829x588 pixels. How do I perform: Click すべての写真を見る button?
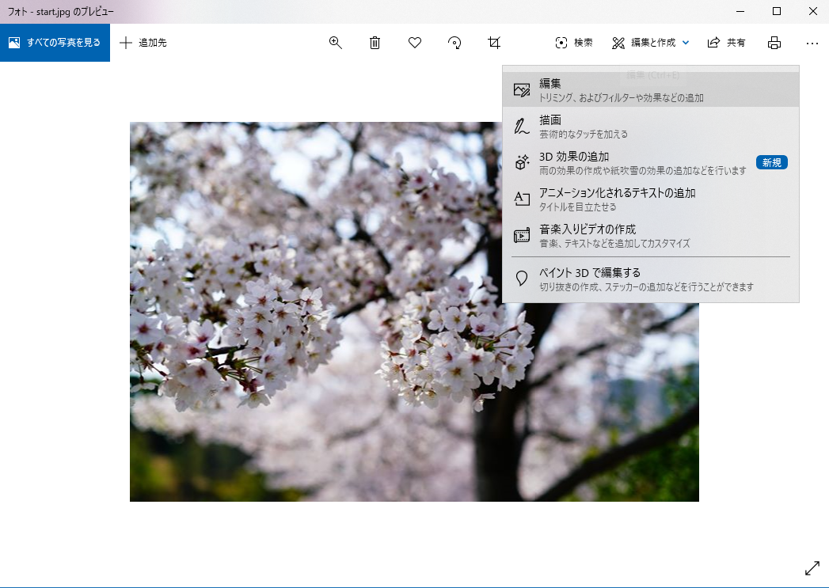[55, 43]
